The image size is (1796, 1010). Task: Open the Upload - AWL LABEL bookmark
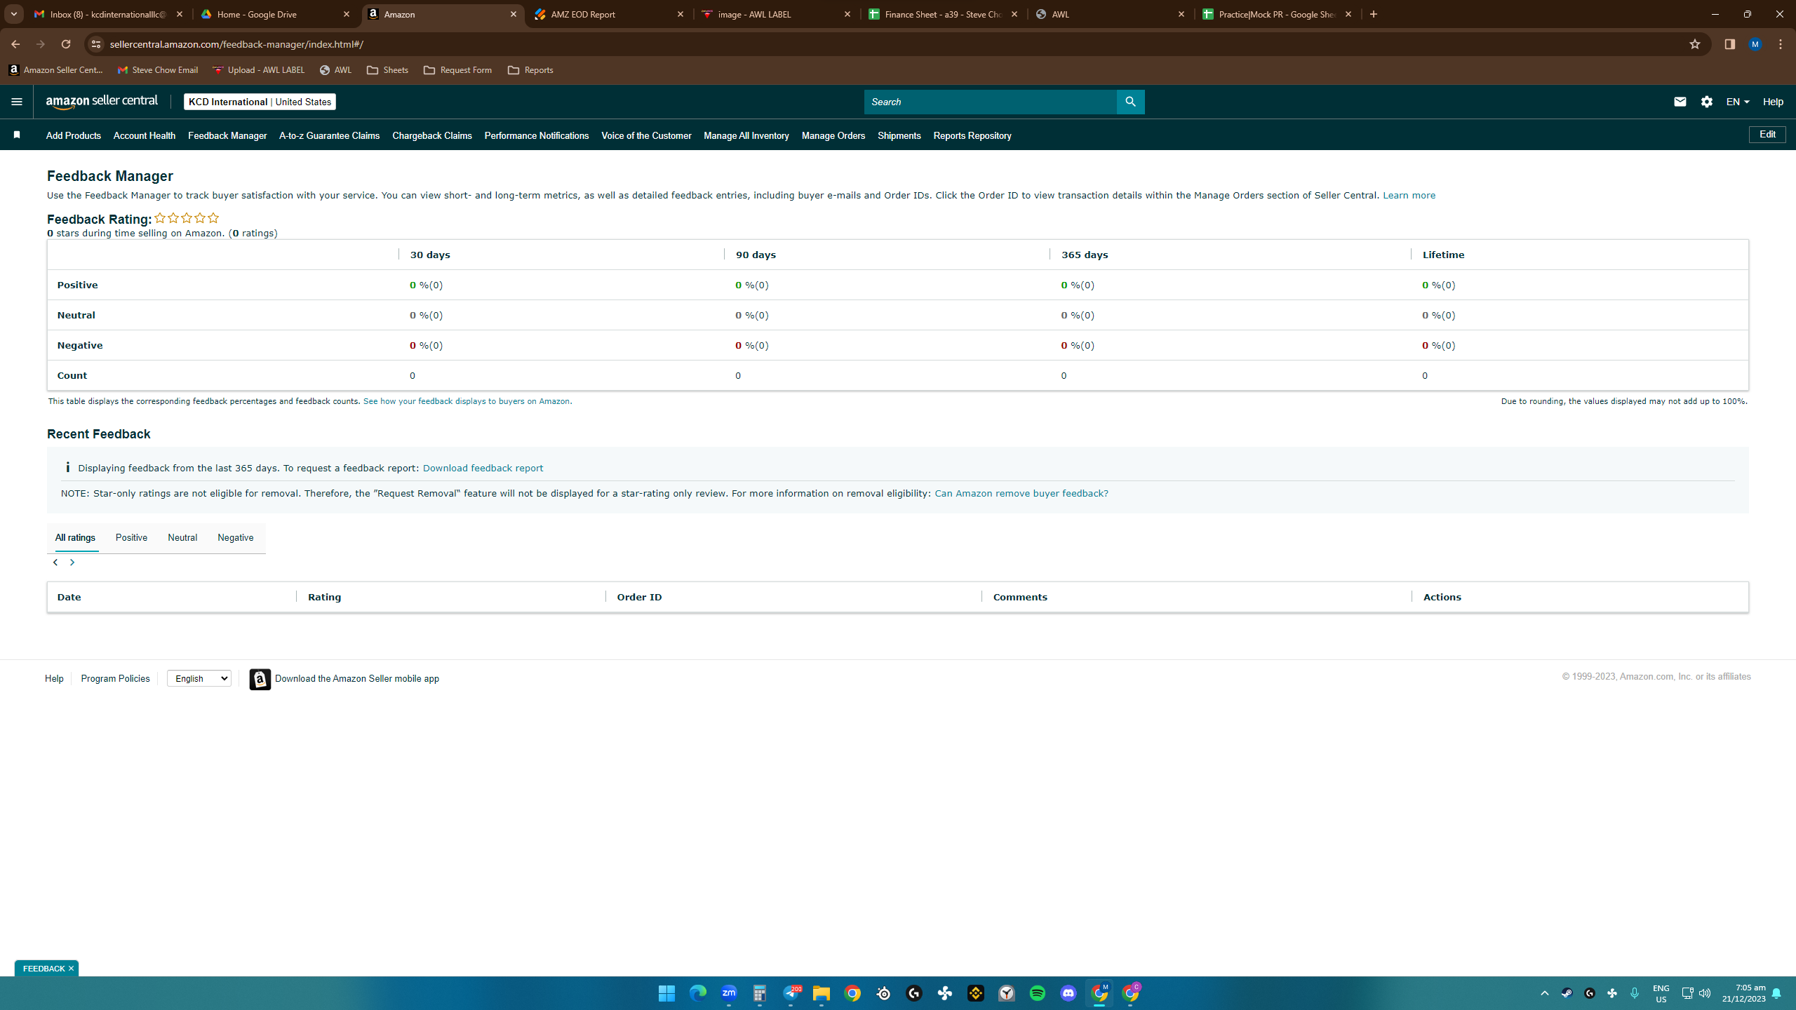coord(259,70)
